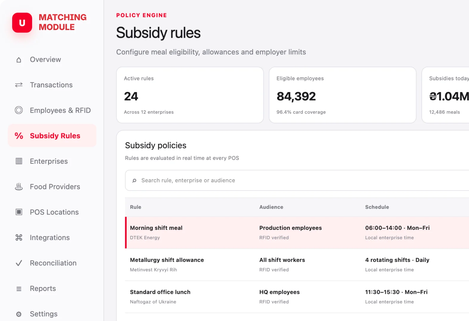Open the Reconciliation section
Screen dimensions: 469x321
pos(52,263)
